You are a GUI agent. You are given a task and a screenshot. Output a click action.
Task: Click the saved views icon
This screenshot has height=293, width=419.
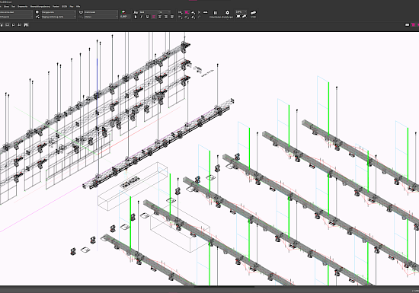pyautogui.click(x=81, y=12)
